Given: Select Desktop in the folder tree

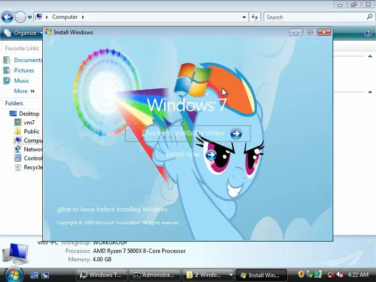Looking at the screenshot, I should (x=24, y=114).
